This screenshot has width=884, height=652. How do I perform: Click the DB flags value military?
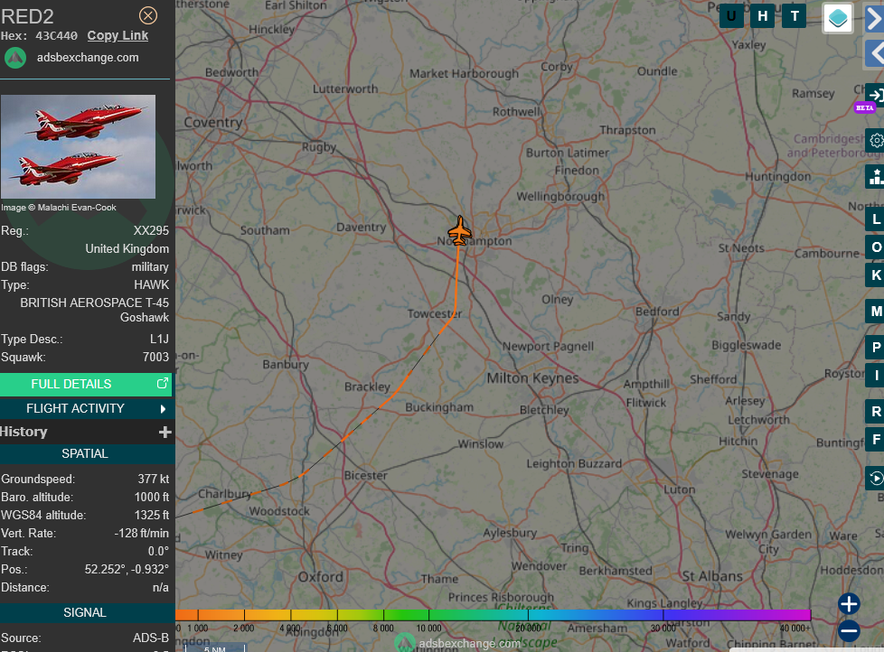tap(150, 267)
